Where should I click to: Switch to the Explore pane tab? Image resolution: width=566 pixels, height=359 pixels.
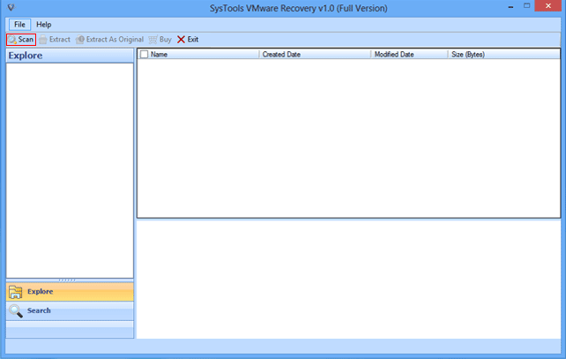(70, 291)
